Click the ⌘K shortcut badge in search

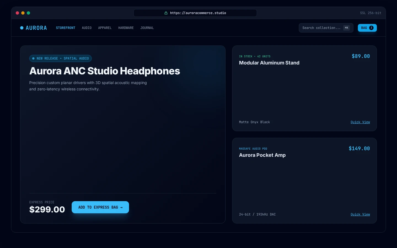(x=347, y=28)
